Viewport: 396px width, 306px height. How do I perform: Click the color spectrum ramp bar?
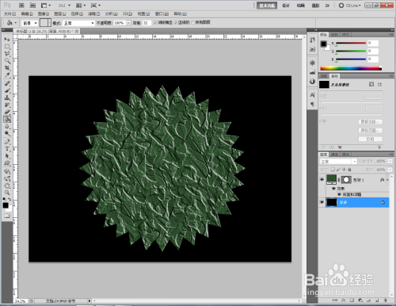tap(351, 68)
